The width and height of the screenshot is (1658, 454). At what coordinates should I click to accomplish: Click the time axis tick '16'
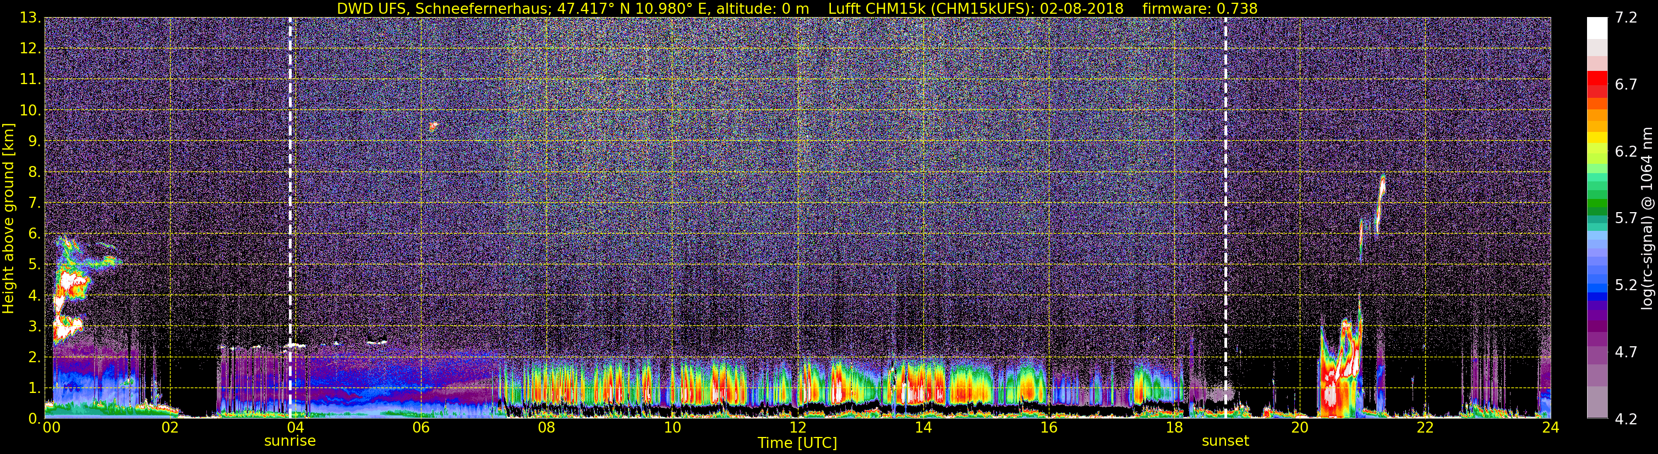1048,428
